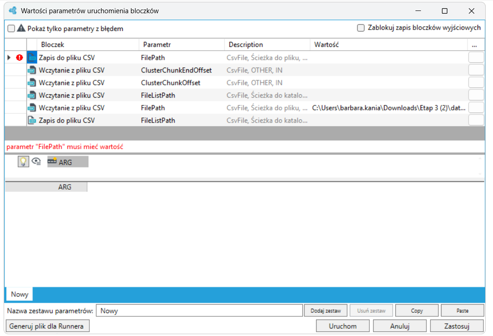Image resolution: width=493 pixels, height=336 pixels.
Task: Select the ClusterChunkEndOffset parameter cell
Action: point(182,70)
